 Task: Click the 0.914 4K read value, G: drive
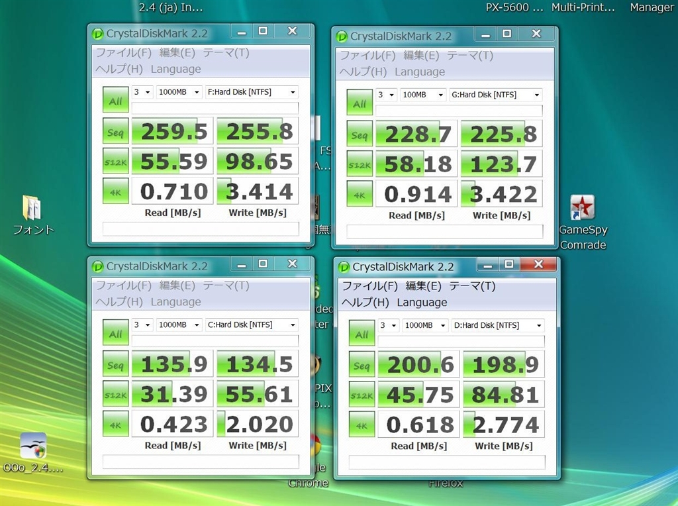pyautogui.click(x=416, y=194)
